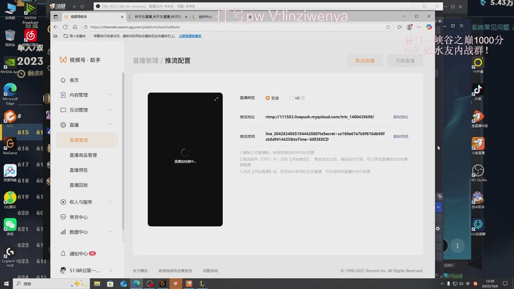Open 直播商品管理 in the sidebar

click(x=84, y=155)
